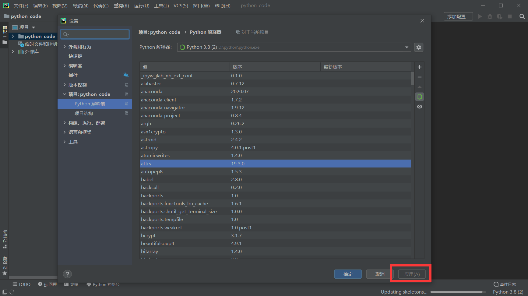Open the 项目 view dropdown arrow
528x296 pixels.
[x=33, y=27]
